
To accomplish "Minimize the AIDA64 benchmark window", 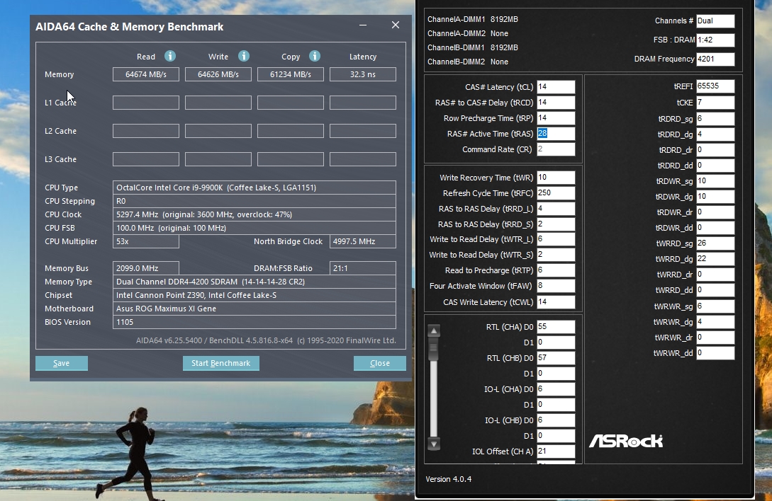I will [x=363, y=25].
